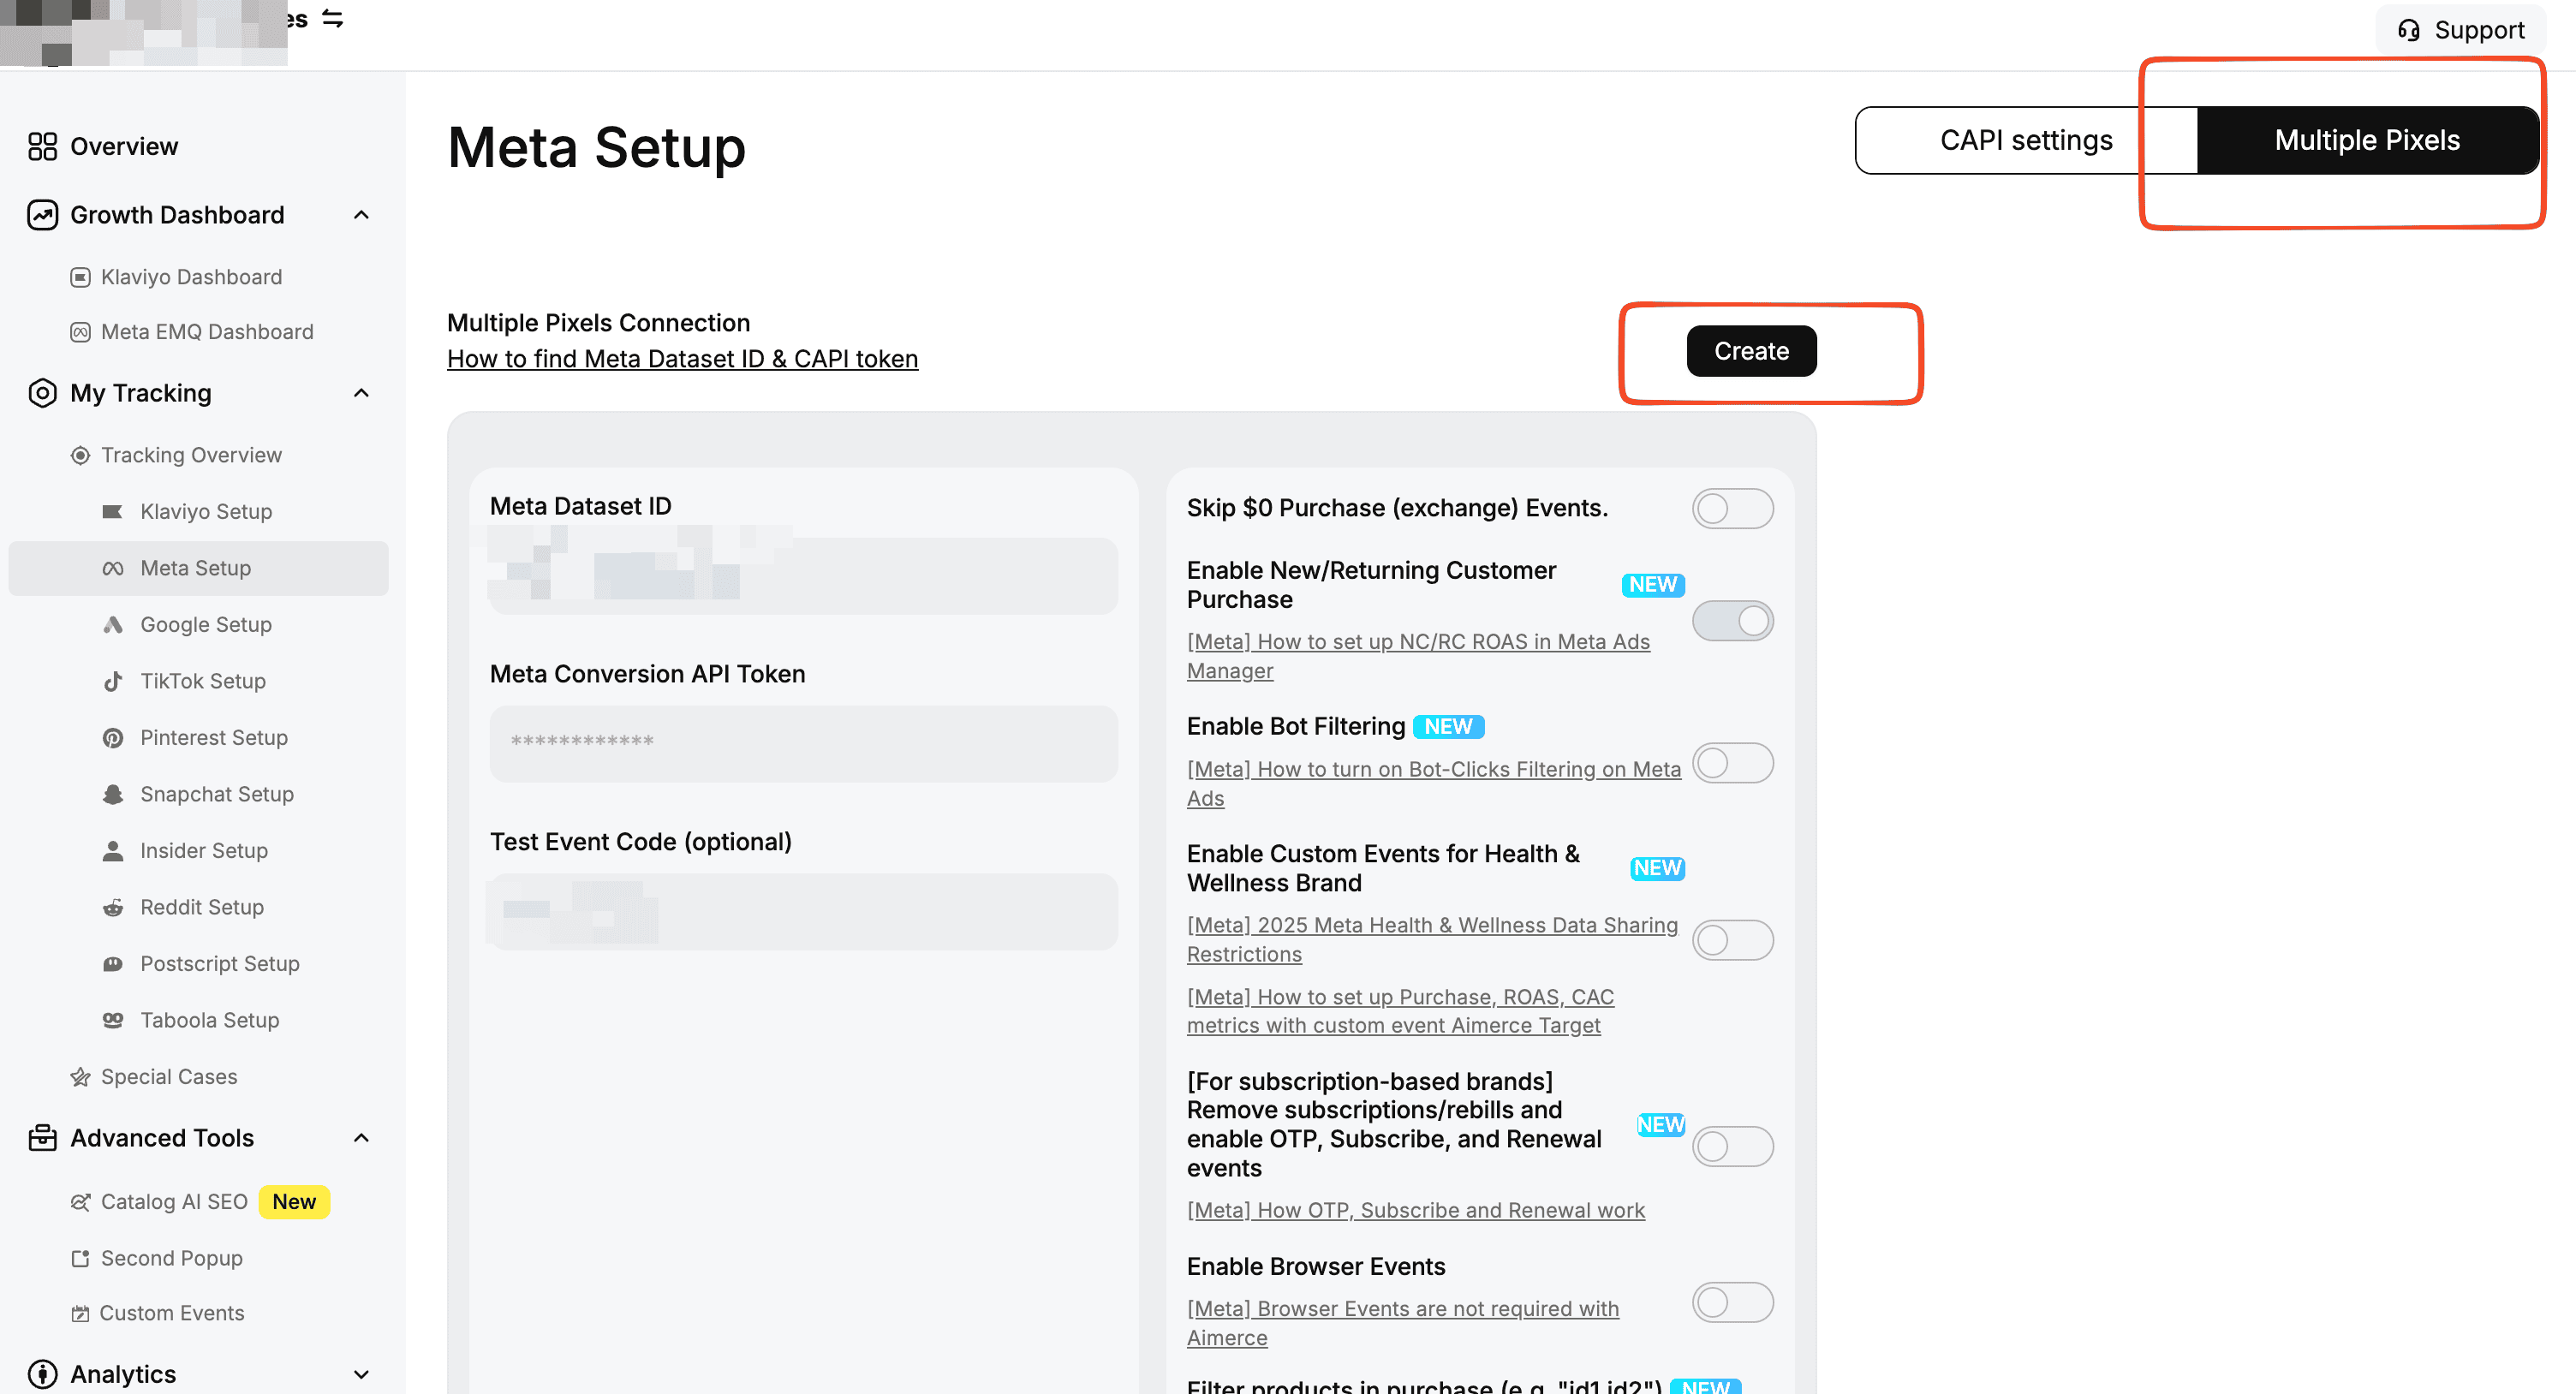This screenshot has height=1394, width=2576.
Task: Click the Snapchat ghost icon
Action: click(x=113, y=794)
